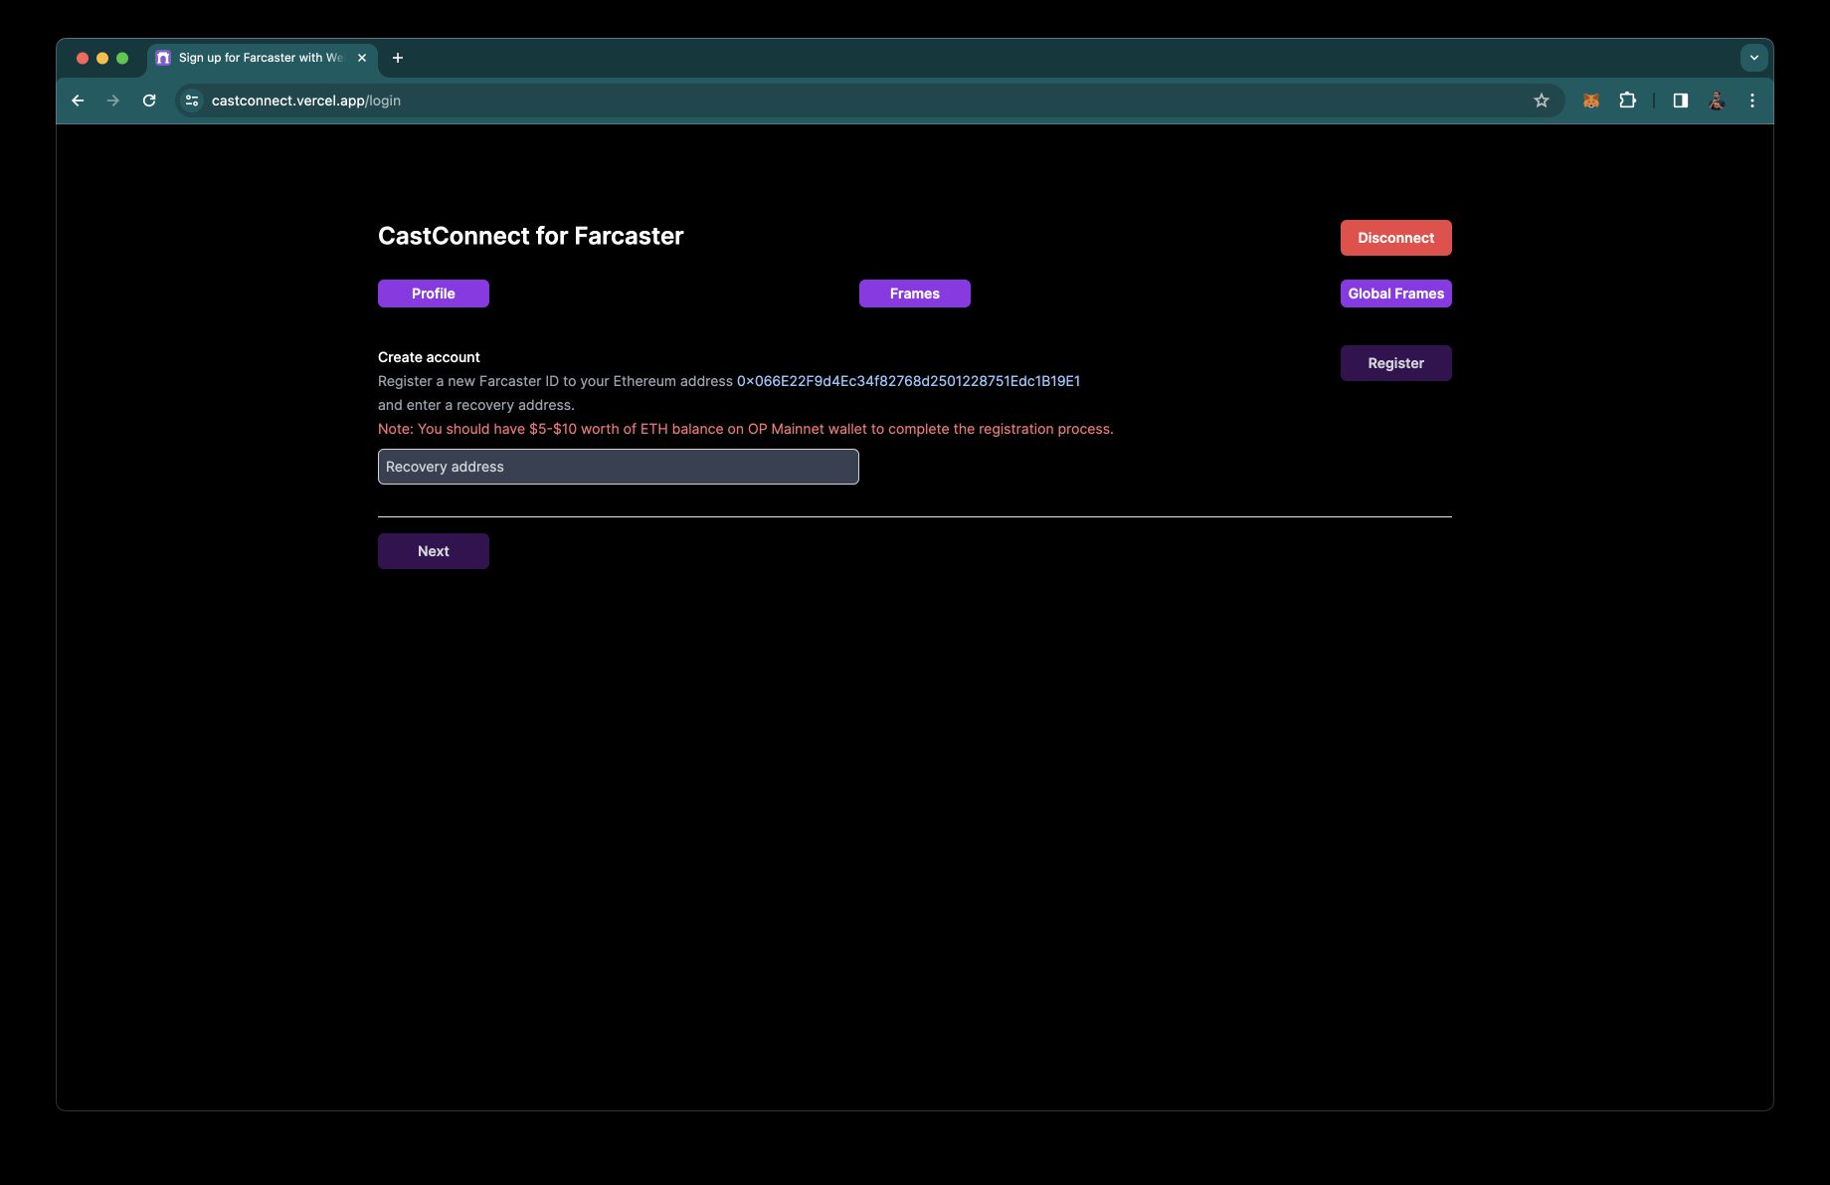1830x1185 pixels.
Task: Open the MetaMask fox extension
Action: click(1591, 100)
